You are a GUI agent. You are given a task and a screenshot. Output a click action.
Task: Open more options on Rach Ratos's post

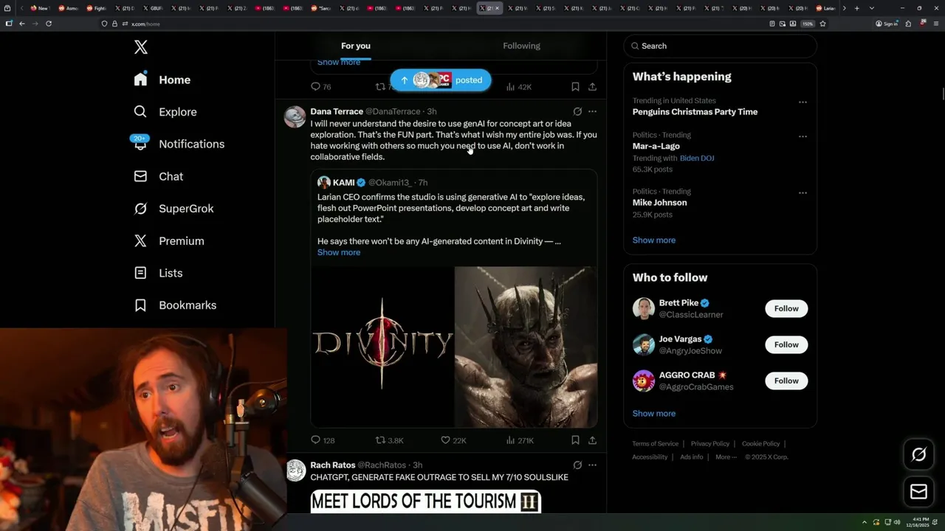592,465
